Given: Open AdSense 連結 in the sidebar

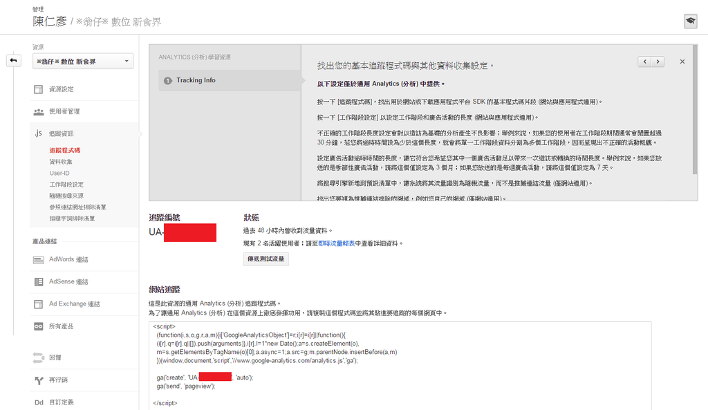Looking at the screenshot, I should pyautogui.click(x=68, y=282).
